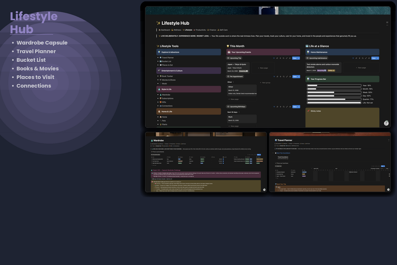
Task: Open the Bucket List link
Action: 166,61
